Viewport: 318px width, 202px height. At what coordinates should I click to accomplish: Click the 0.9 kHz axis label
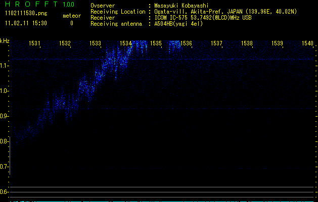pyautogui.click(x=4, y=116)
